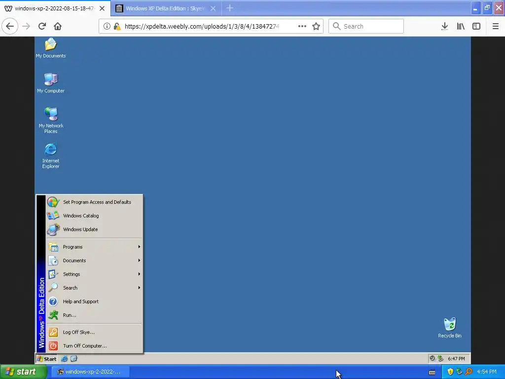
Task: Toggle the sidebar view icon
Action: point(476,26)
